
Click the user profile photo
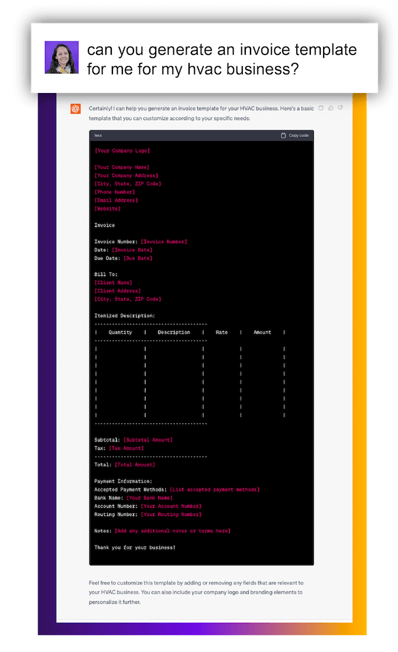click(61, 57)
